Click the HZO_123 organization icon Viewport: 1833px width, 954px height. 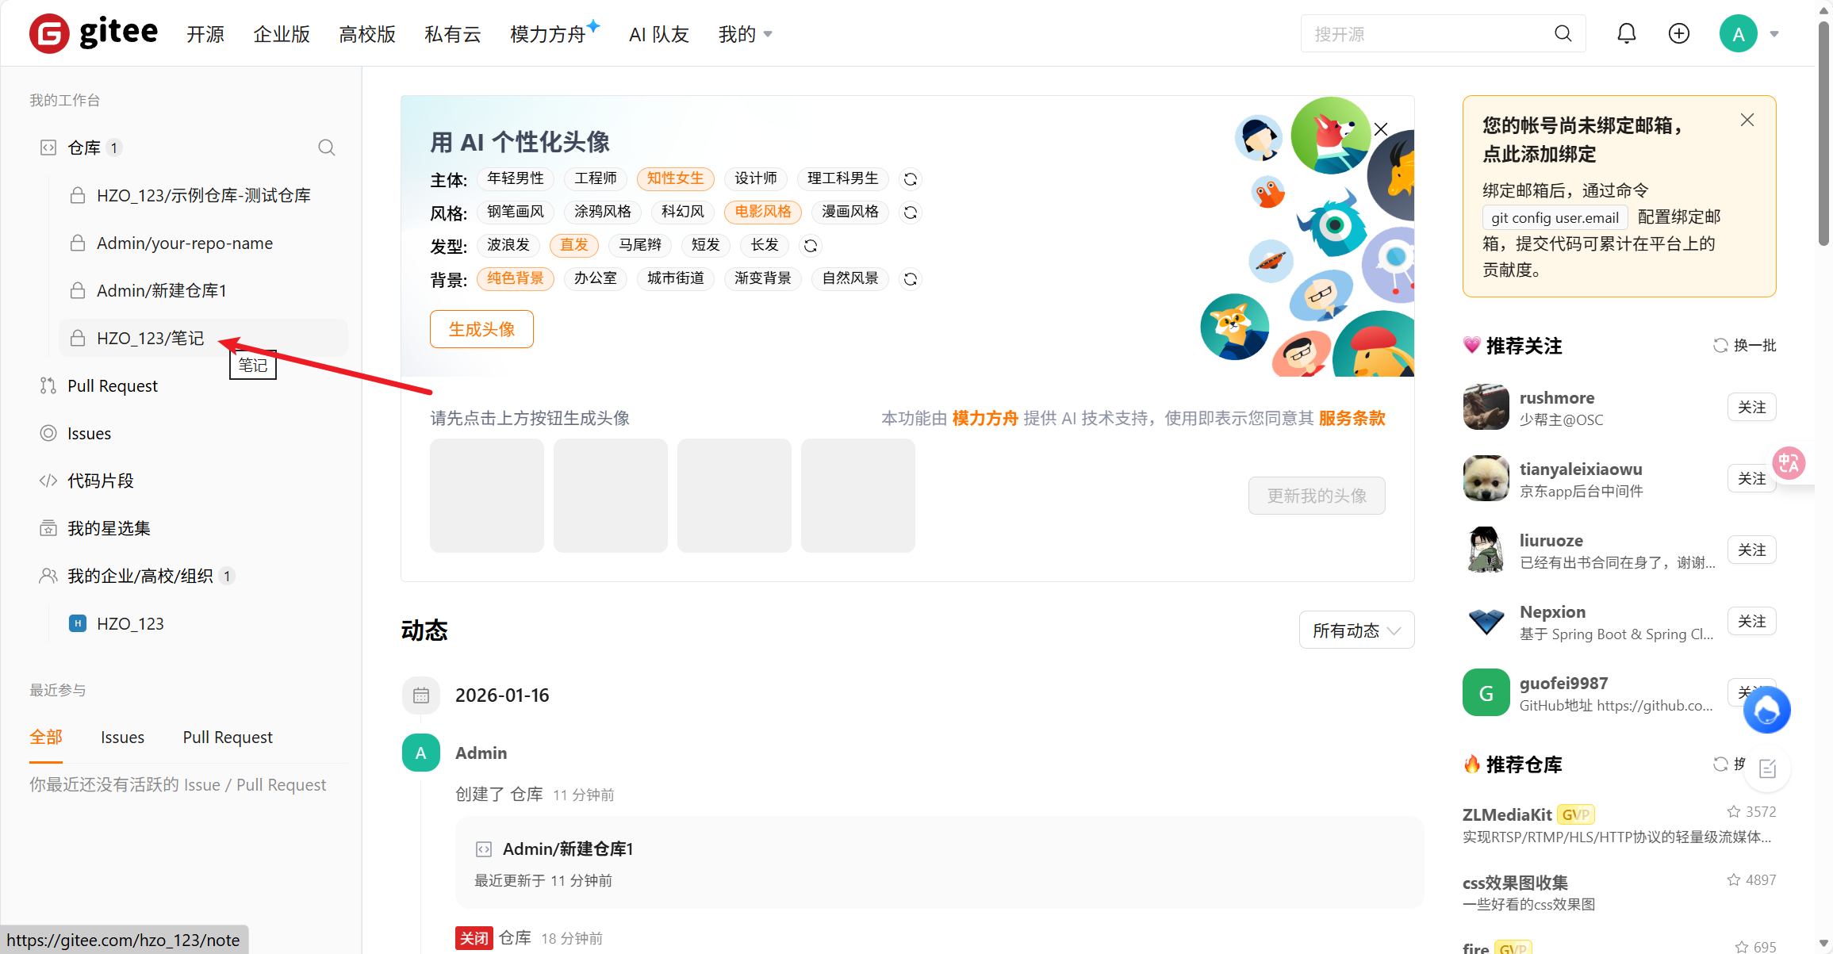tap(77, 623)
